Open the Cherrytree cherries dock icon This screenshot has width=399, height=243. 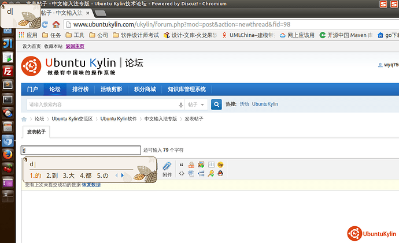8,169
